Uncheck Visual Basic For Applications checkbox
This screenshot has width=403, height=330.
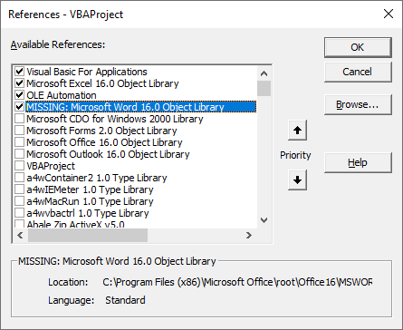click(20, 72)
